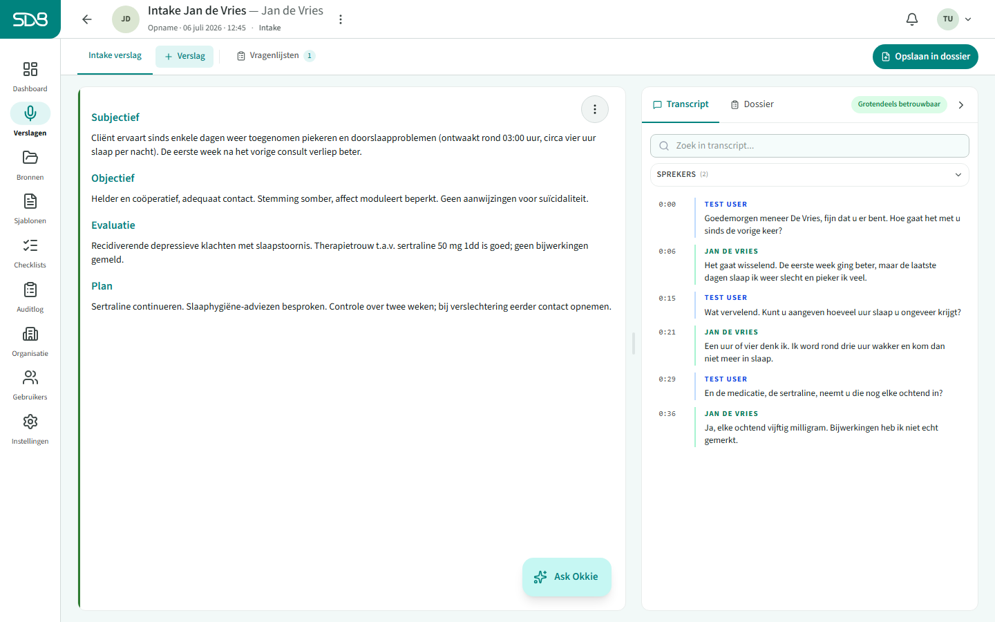
Task: Open the TU user avatar
Action: [948, 19]
